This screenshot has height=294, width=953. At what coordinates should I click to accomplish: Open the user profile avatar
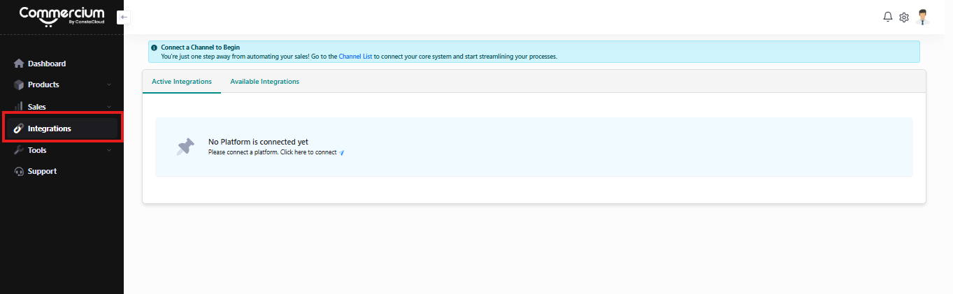(x=923, y=17)
